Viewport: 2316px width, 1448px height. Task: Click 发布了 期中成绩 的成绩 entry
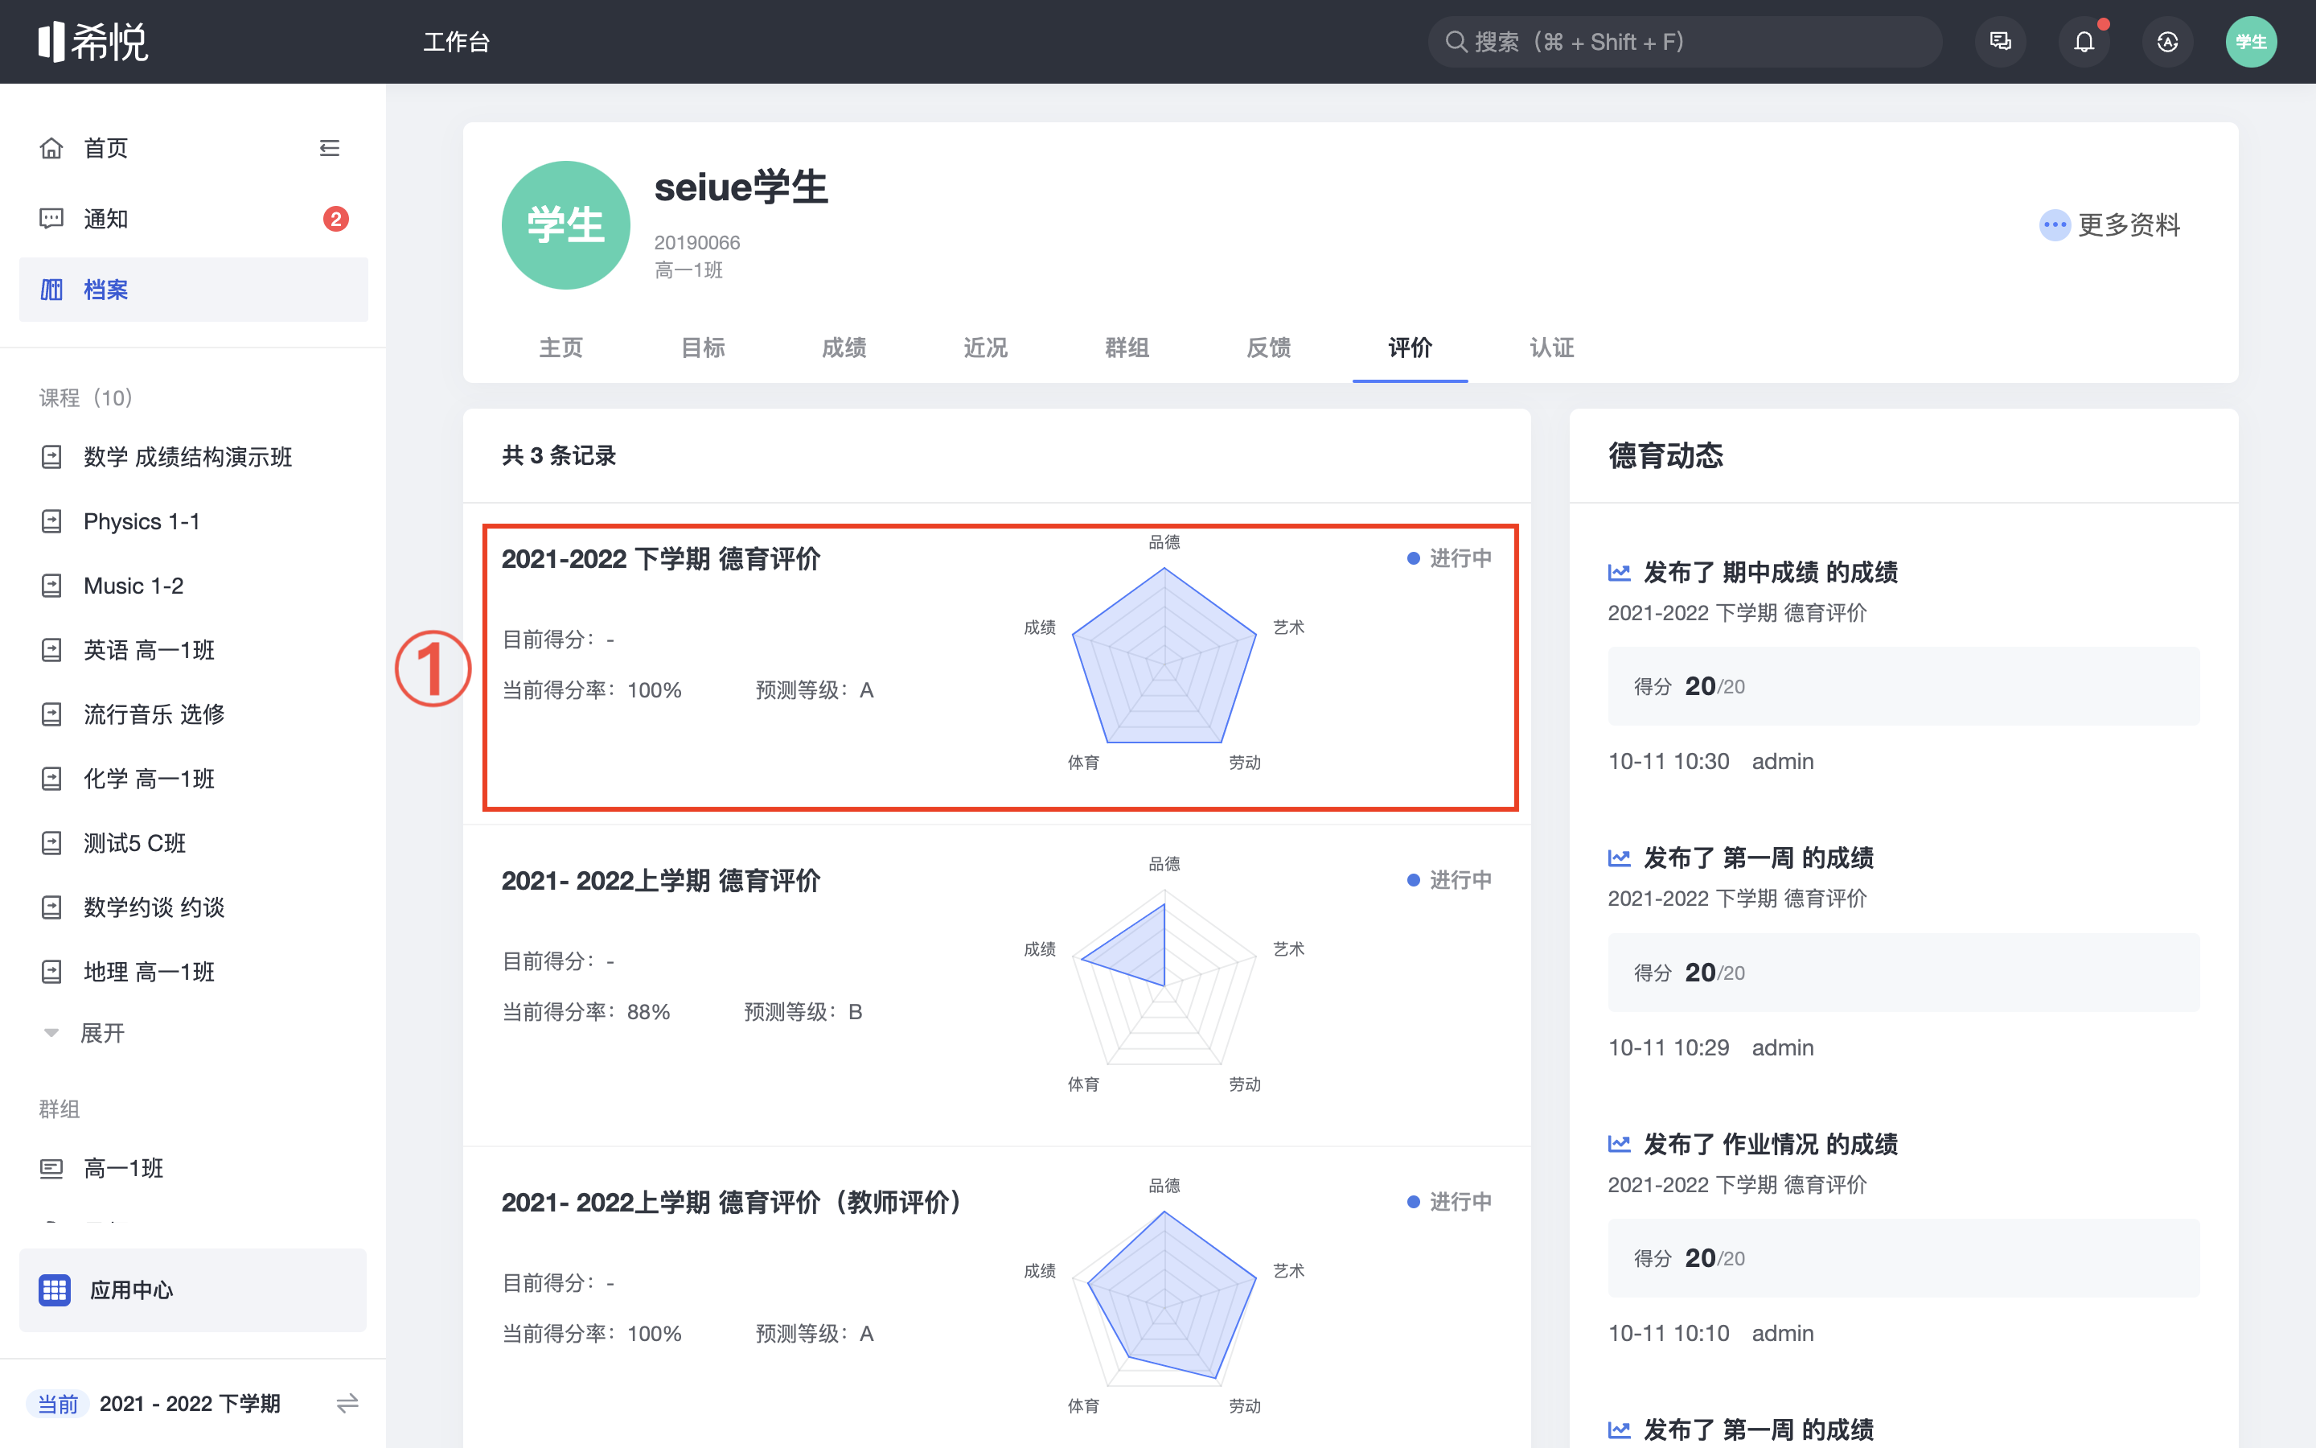[x=1771, y=573]
